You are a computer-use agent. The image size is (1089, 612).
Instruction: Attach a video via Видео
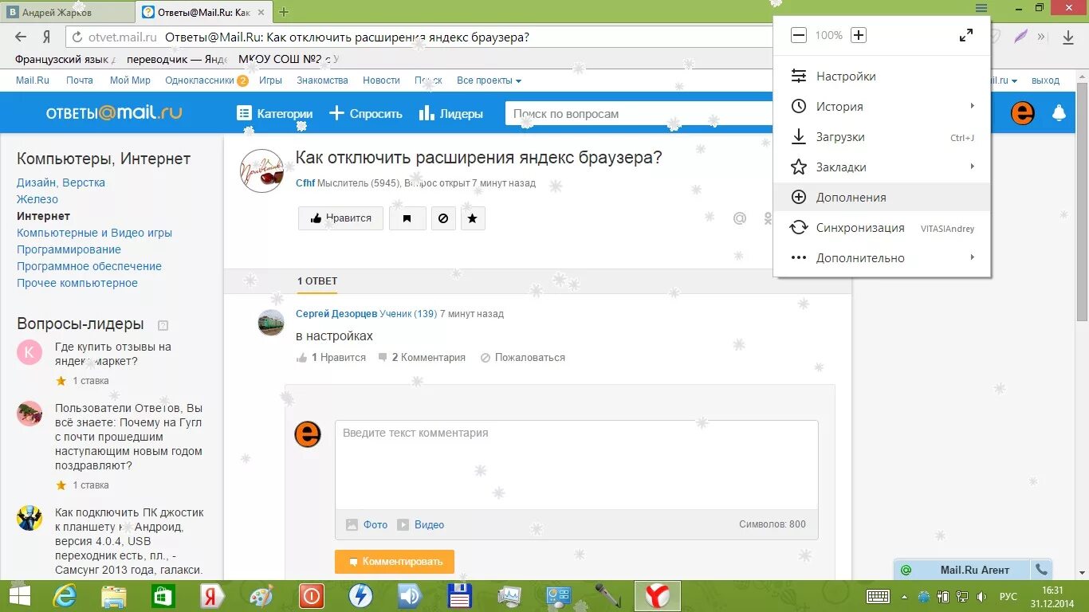pyautogui.click(x=421, y=524)
